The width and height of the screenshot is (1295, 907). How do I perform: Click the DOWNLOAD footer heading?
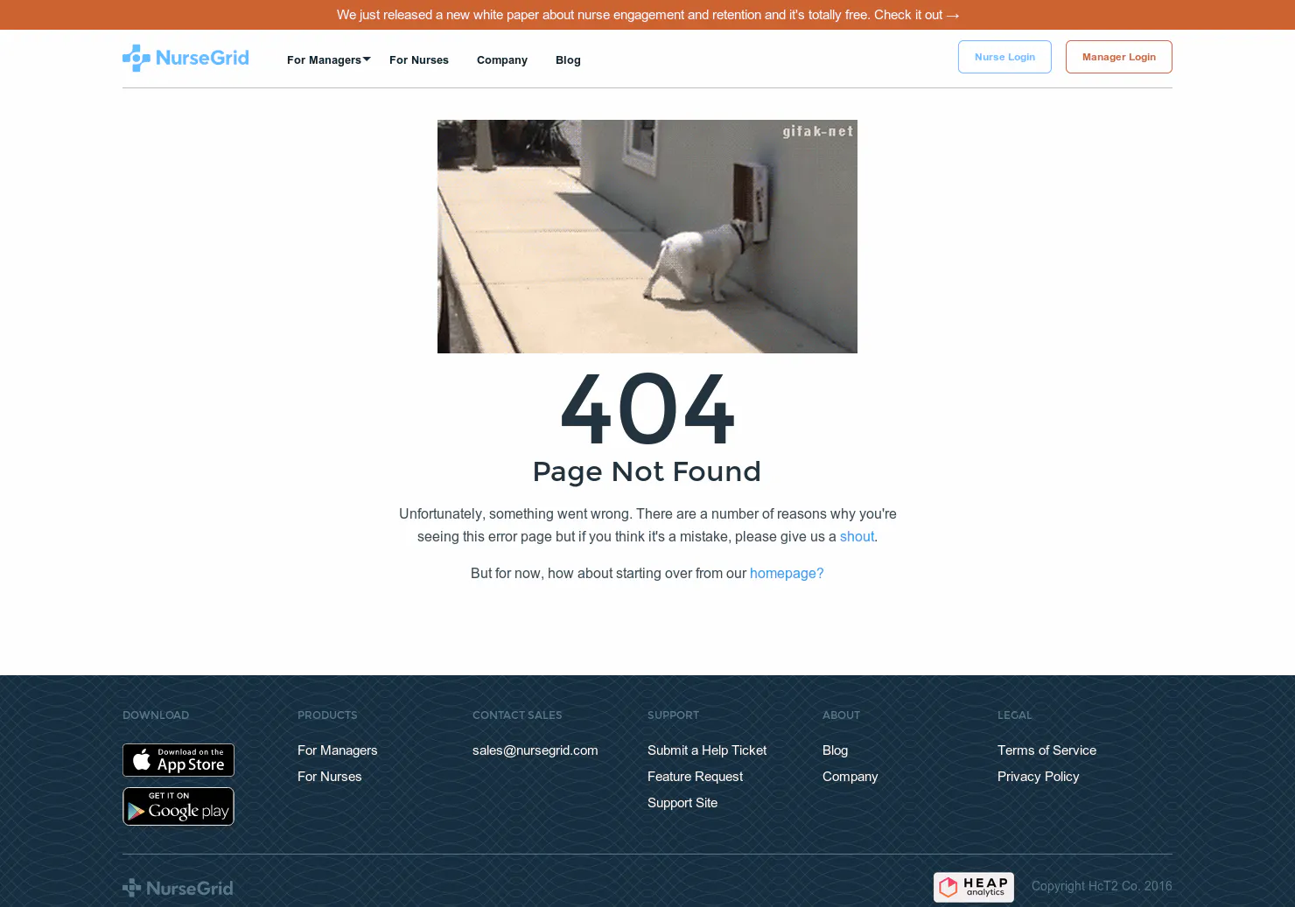[156, 715]
